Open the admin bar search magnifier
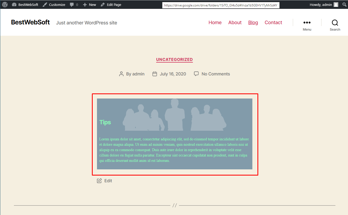The image size is (348, 215). (x=345, y=5)
